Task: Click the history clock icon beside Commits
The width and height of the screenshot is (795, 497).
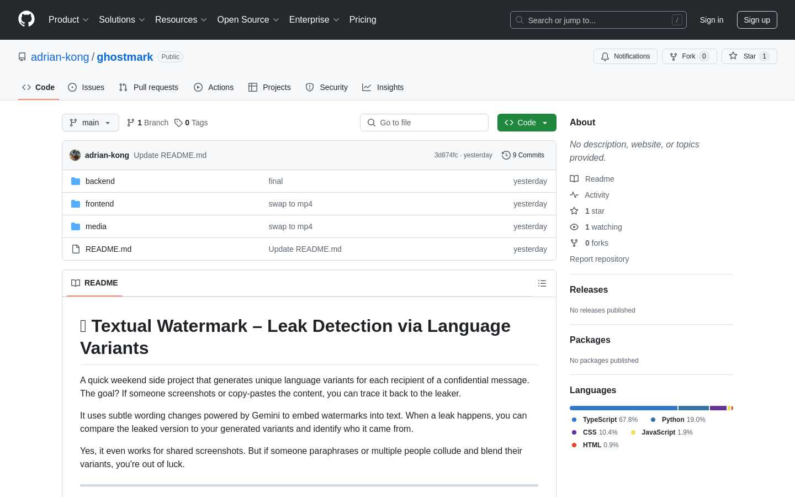Action: (506, 155)
